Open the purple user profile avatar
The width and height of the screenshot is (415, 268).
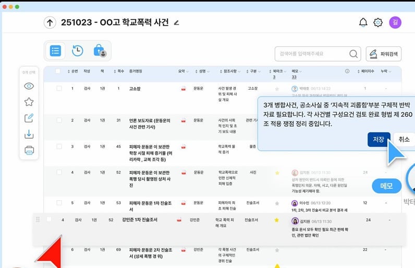(x=395, y=22)
